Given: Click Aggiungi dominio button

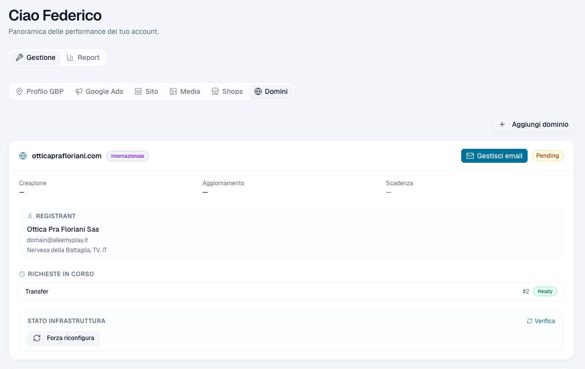Looking at the screenshot, I should [x=533, y=125].
